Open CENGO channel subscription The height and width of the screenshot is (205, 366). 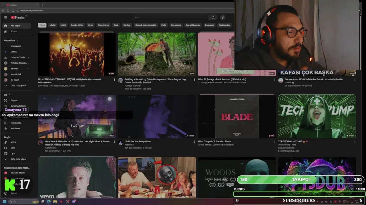(17, 52)
